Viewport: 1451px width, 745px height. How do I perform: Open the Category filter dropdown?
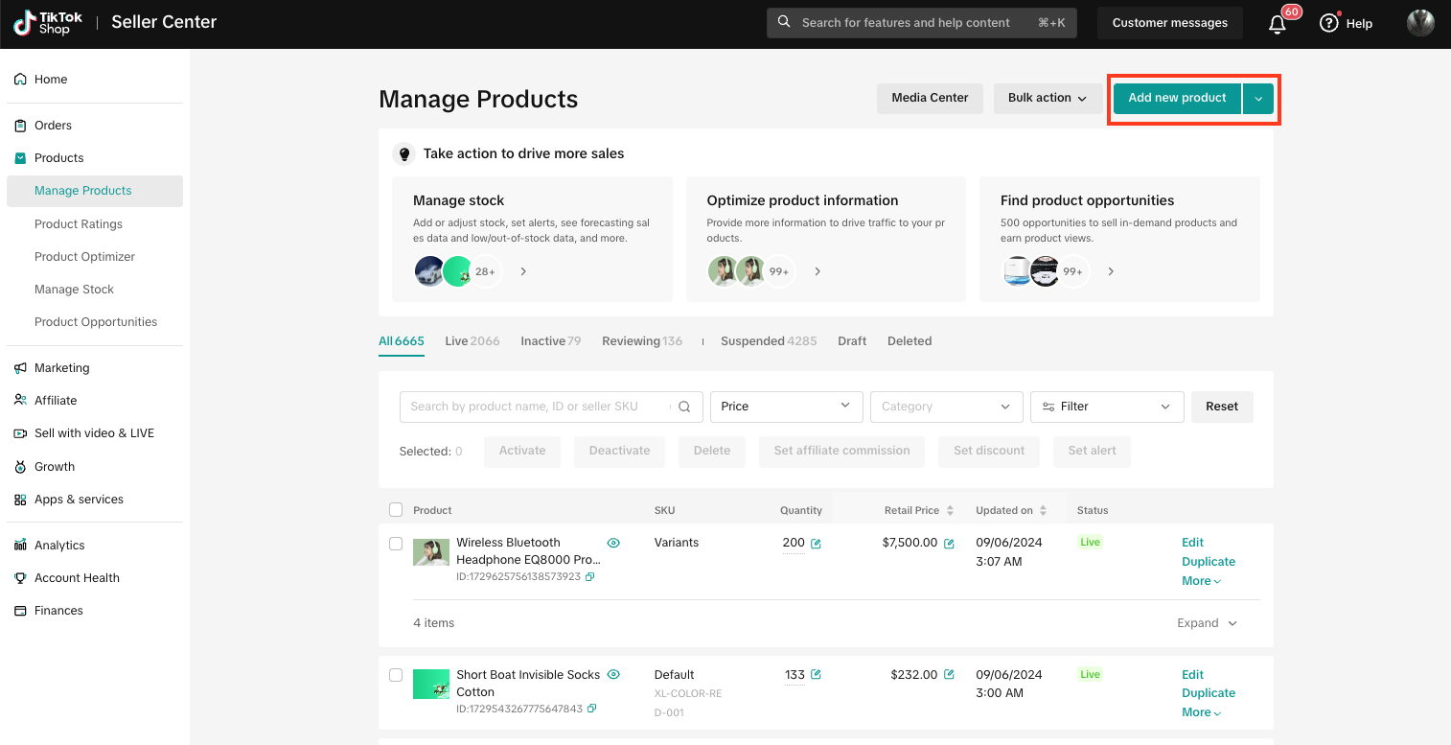[x=945, y=407]
